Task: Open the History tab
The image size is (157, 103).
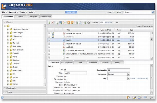Action: [x=118, y=62]
